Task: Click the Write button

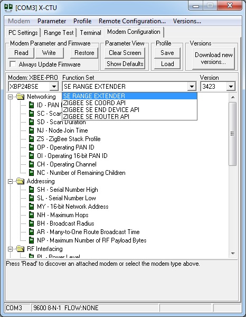Action: (49, 53)
